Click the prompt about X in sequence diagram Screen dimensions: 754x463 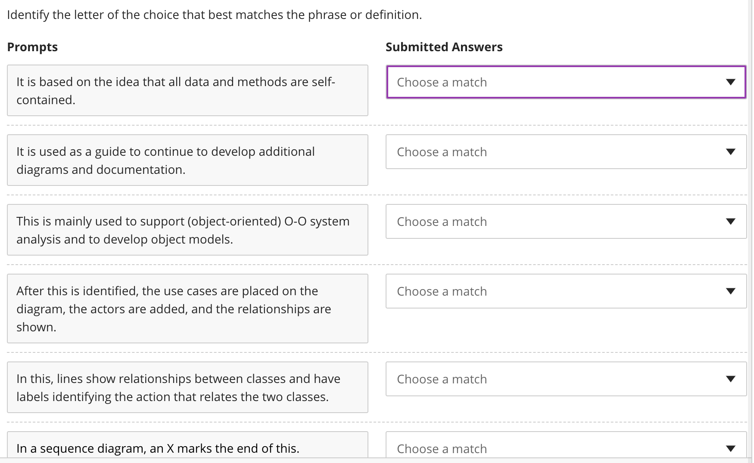pyautogui.click(x=187, y=448)
